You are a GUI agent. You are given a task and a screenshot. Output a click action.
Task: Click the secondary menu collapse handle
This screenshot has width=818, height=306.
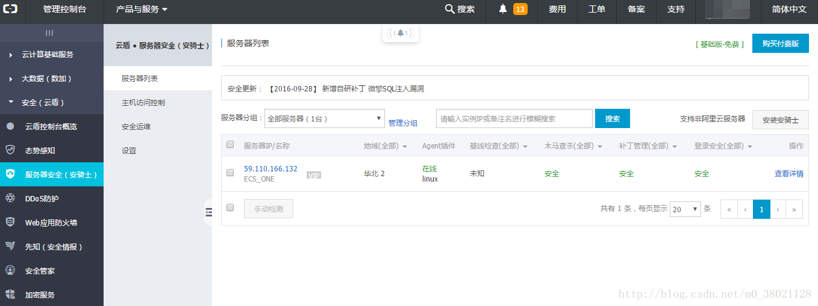(208, 212)
